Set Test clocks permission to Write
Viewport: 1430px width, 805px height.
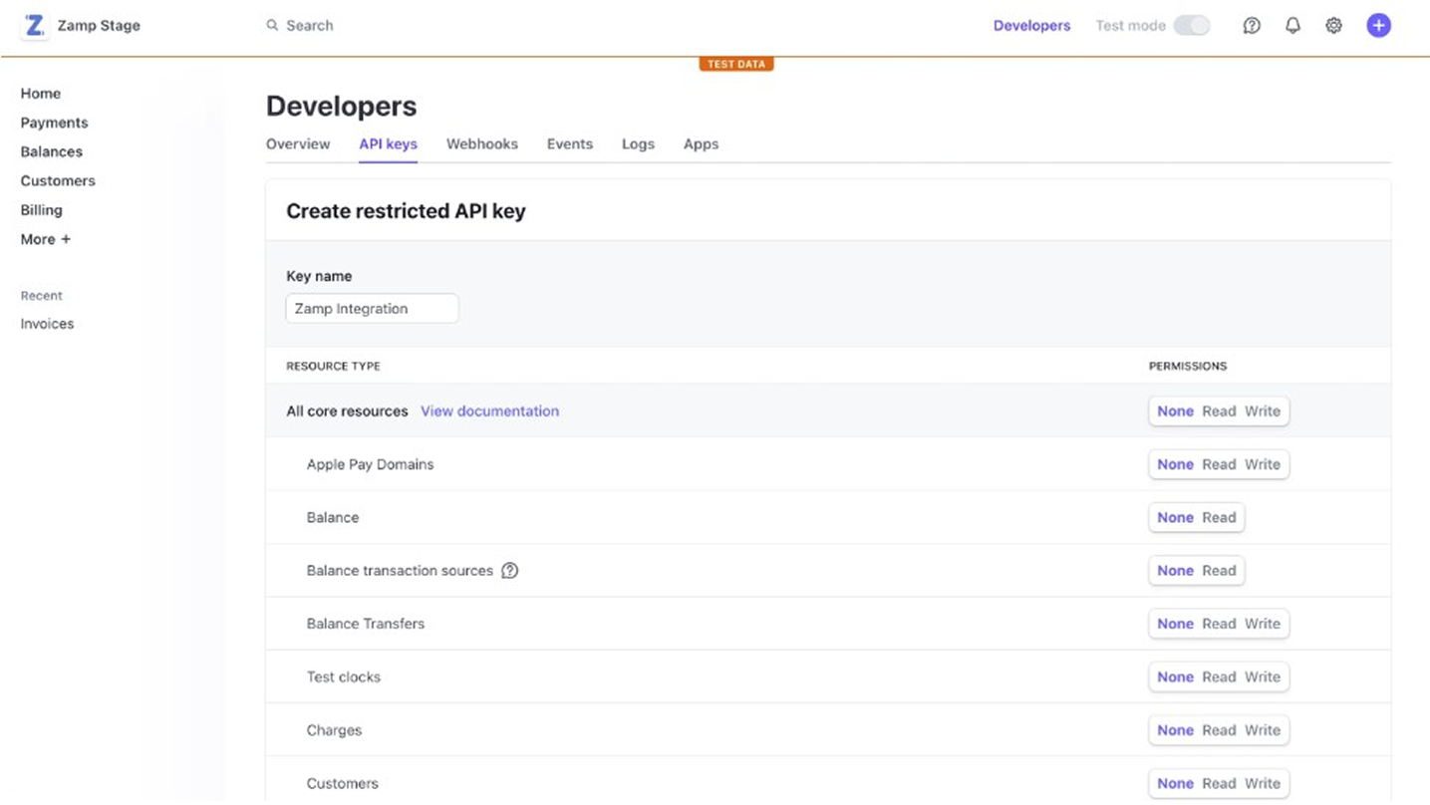(x=1263, y=677)
